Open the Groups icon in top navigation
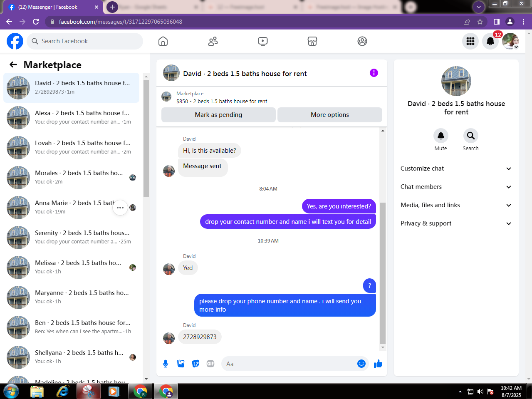The height and width of the screenshot is (399, 532). coord(362,41)
